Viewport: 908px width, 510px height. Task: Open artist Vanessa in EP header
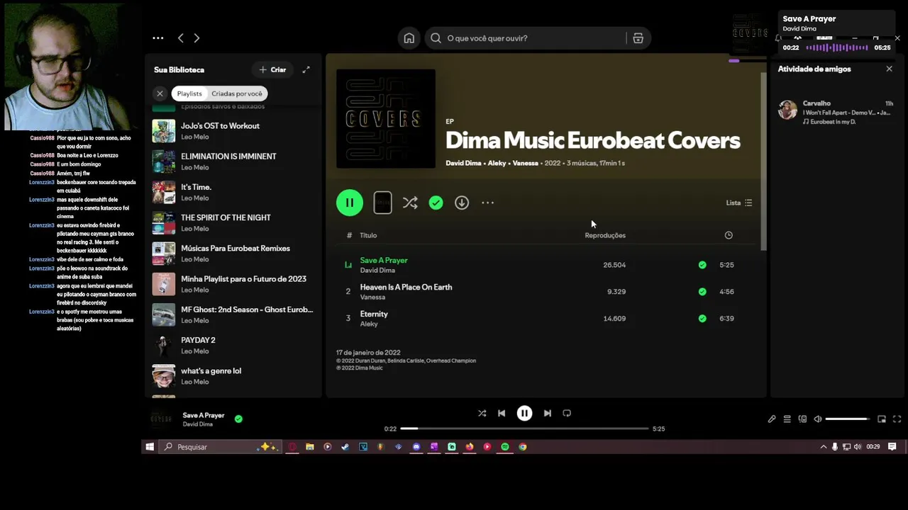point(526,163)
